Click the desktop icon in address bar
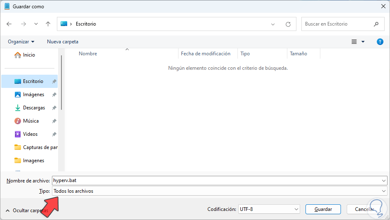 pyautogui.click(x=64, y=24)
